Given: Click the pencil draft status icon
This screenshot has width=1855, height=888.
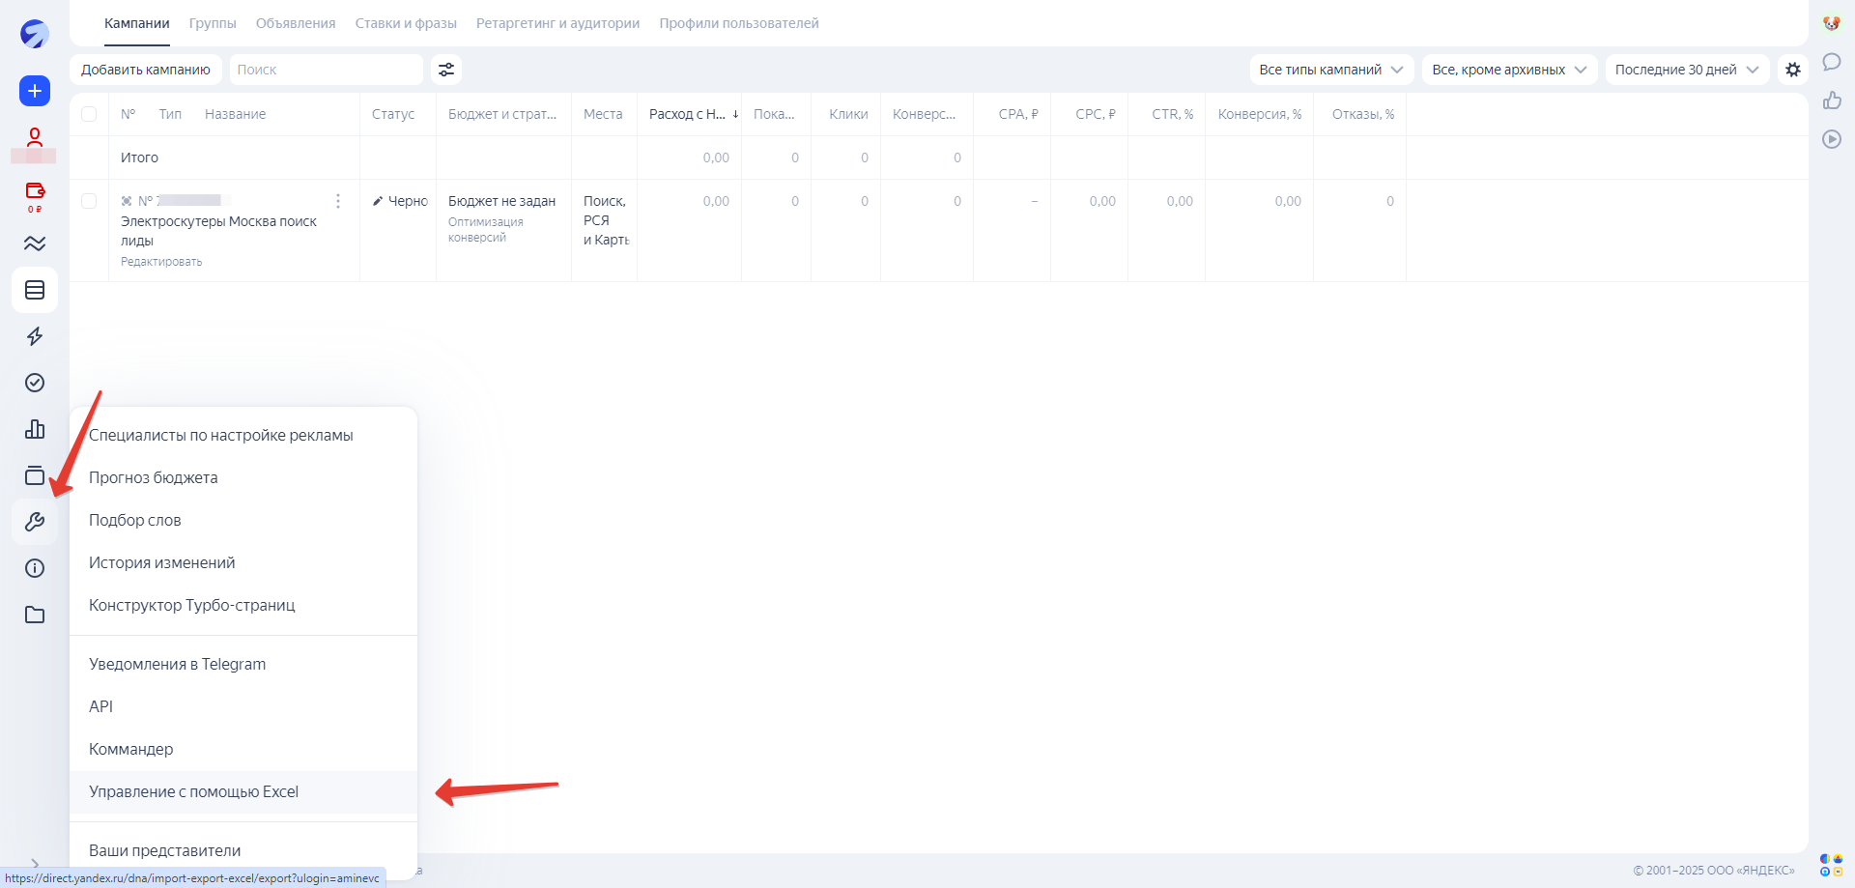Looking at the screenshot, I should 378,201.
